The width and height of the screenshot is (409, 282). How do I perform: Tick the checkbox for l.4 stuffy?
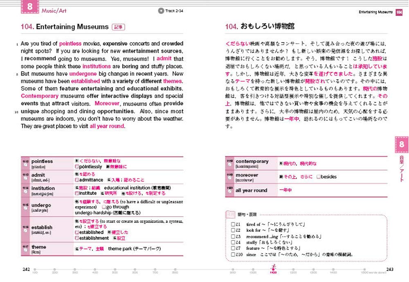[x=233, y=242]
